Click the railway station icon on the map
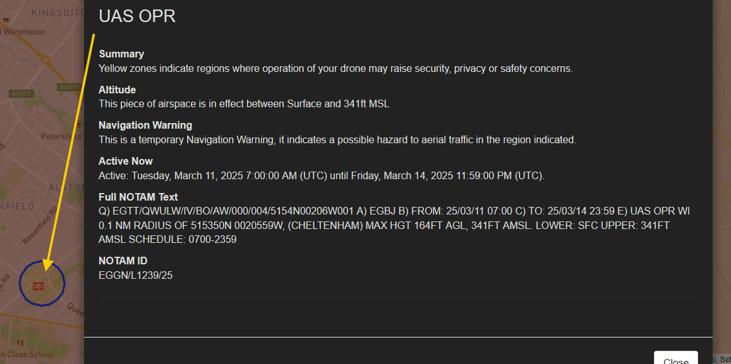This screenshot has height=364, width=731. coord(39,286)
